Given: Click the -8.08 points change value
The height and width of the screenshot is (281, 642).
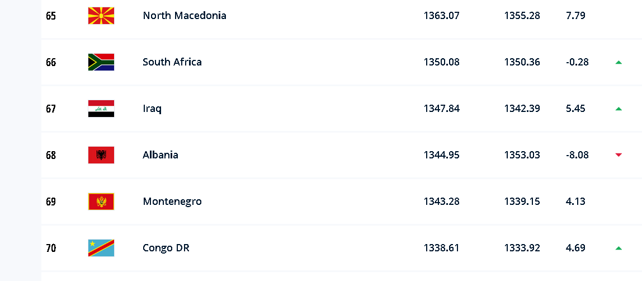Looking at the screenshot, I should (577, 155).
